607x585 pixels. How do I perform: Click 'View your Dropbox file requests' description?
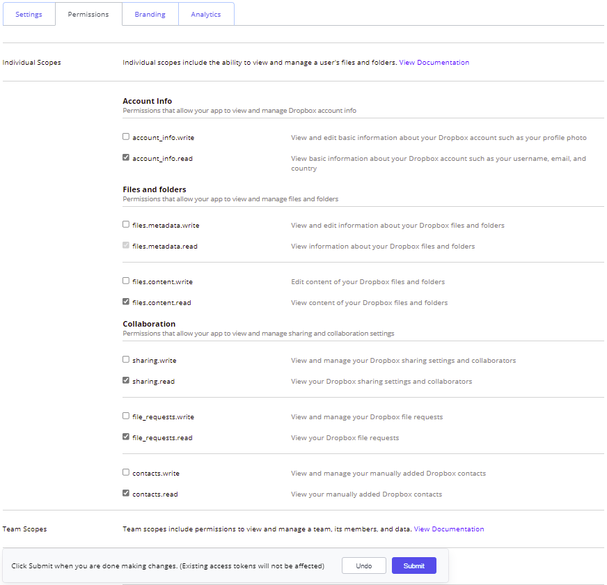[x=345, y=438]
